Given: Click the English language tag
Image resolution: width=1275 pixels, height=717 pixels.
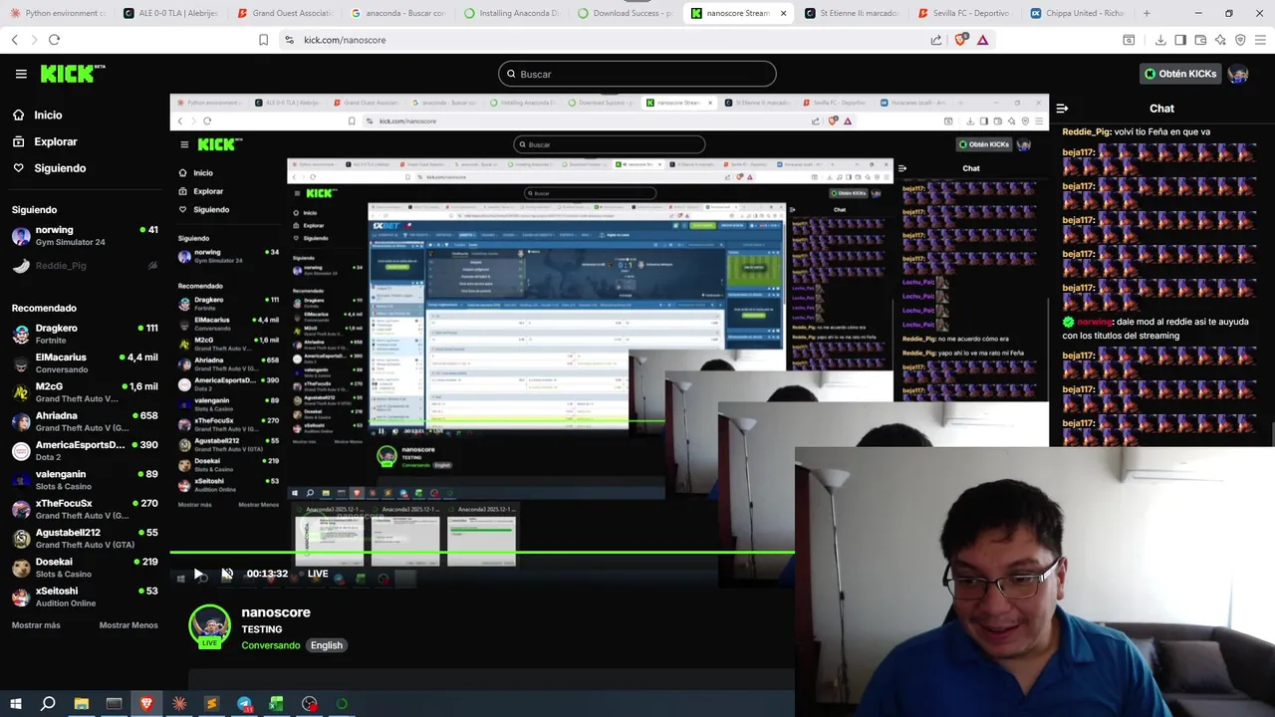Looking at the screenshot, I should tap(326, 645).
